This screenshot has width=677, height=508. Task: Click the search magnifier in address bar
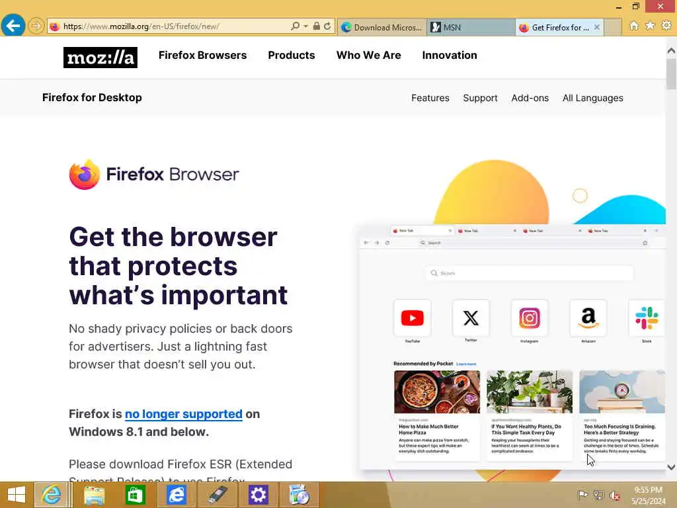(x=295, y=26)
